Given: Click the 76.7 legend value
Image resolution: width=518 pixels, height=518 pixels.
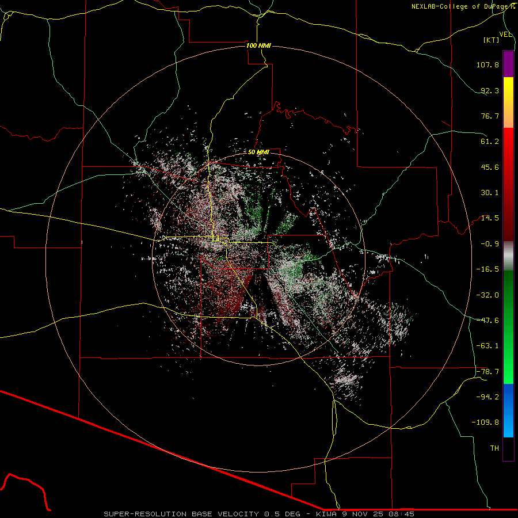Looking at the screenshot, I should coord(490,116).
